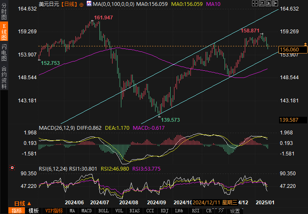
Task: Click the 161.947 high price marker
Action: click(x=103, y=18)
